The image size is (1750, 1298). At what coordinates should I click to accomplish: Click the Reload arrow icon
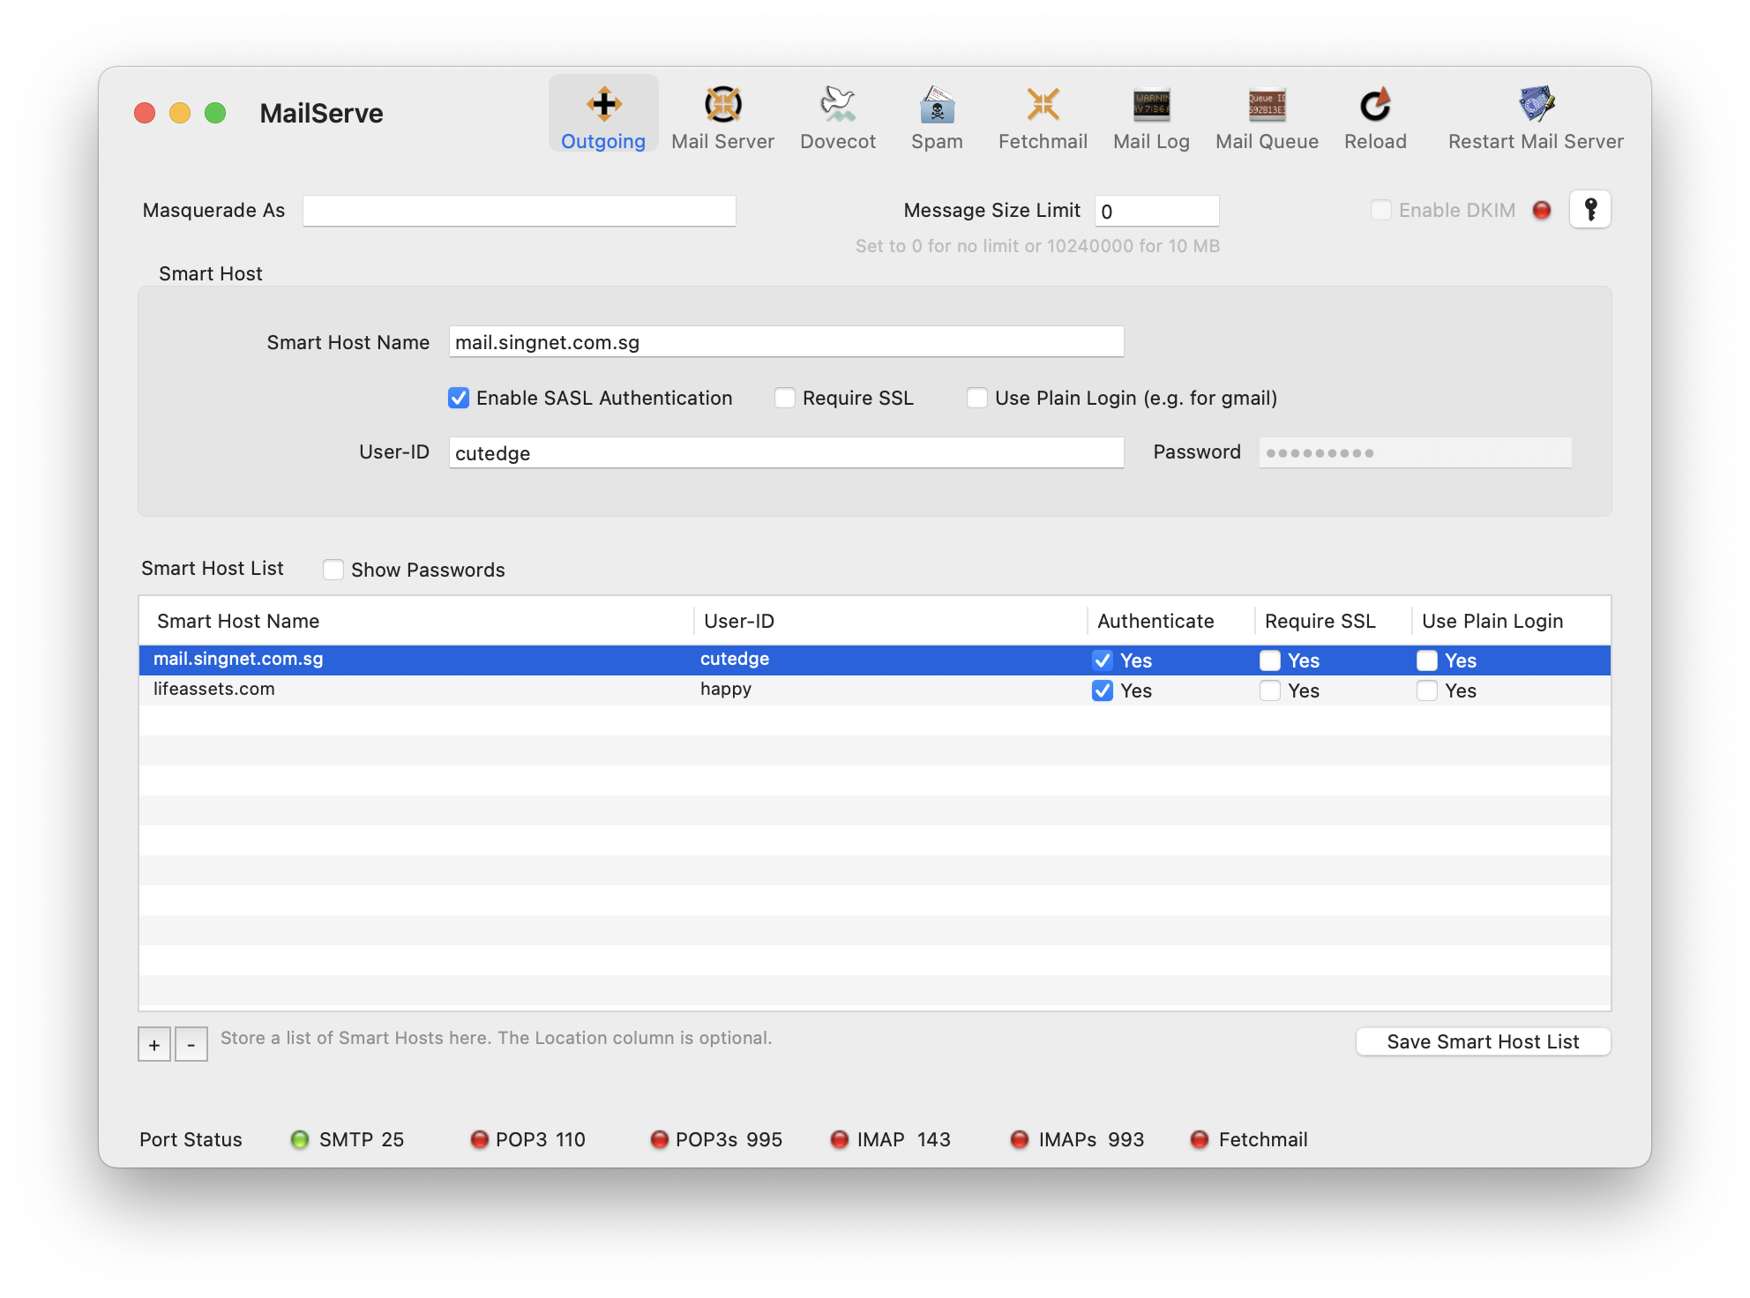coord(1375,105)
